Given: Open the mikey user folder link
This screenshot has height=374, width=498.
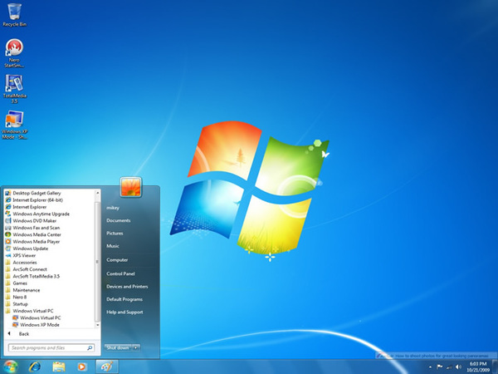Looking at the screenshot, I should [113, 208].
